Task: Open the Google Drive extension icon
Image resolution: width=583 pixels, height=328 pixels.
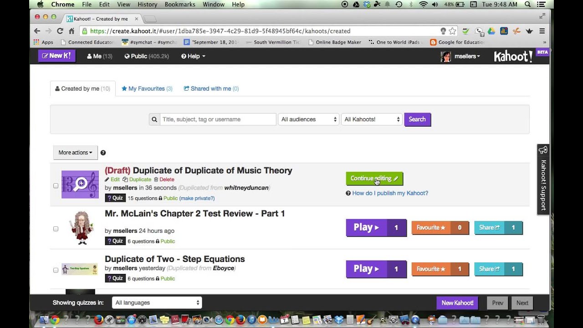Action: [491, 31]
